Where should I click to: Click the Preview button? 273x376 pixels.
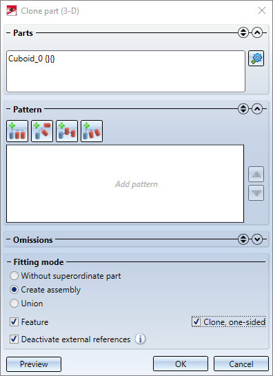tap(34, 364)
